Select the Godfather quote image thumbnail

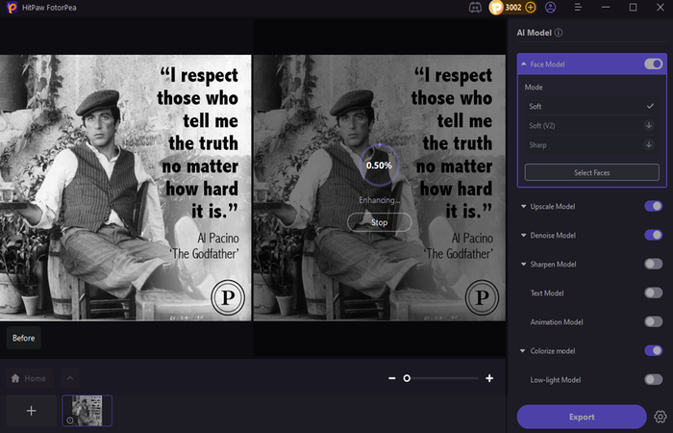(x=87, y=411)
